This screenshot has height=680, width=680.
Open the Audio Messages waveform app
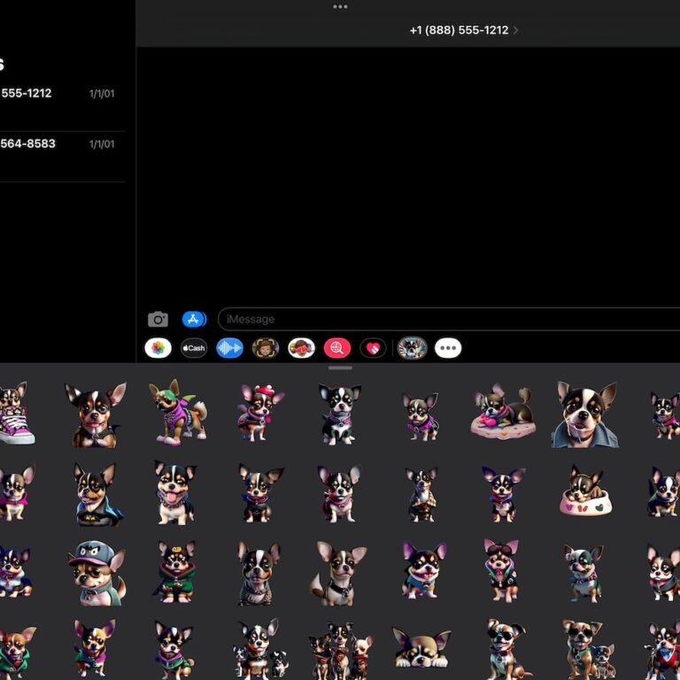[230, 348]
